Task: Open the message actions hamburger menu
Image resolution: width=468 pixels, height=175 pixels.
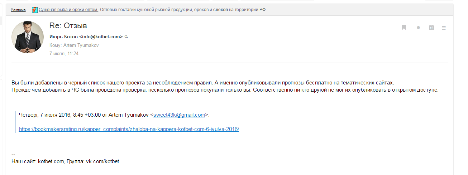Action: (444, 28)
